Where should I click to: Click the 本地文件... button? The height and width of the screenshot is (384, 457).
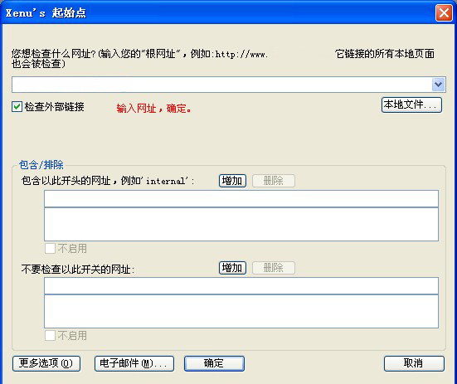411,105
